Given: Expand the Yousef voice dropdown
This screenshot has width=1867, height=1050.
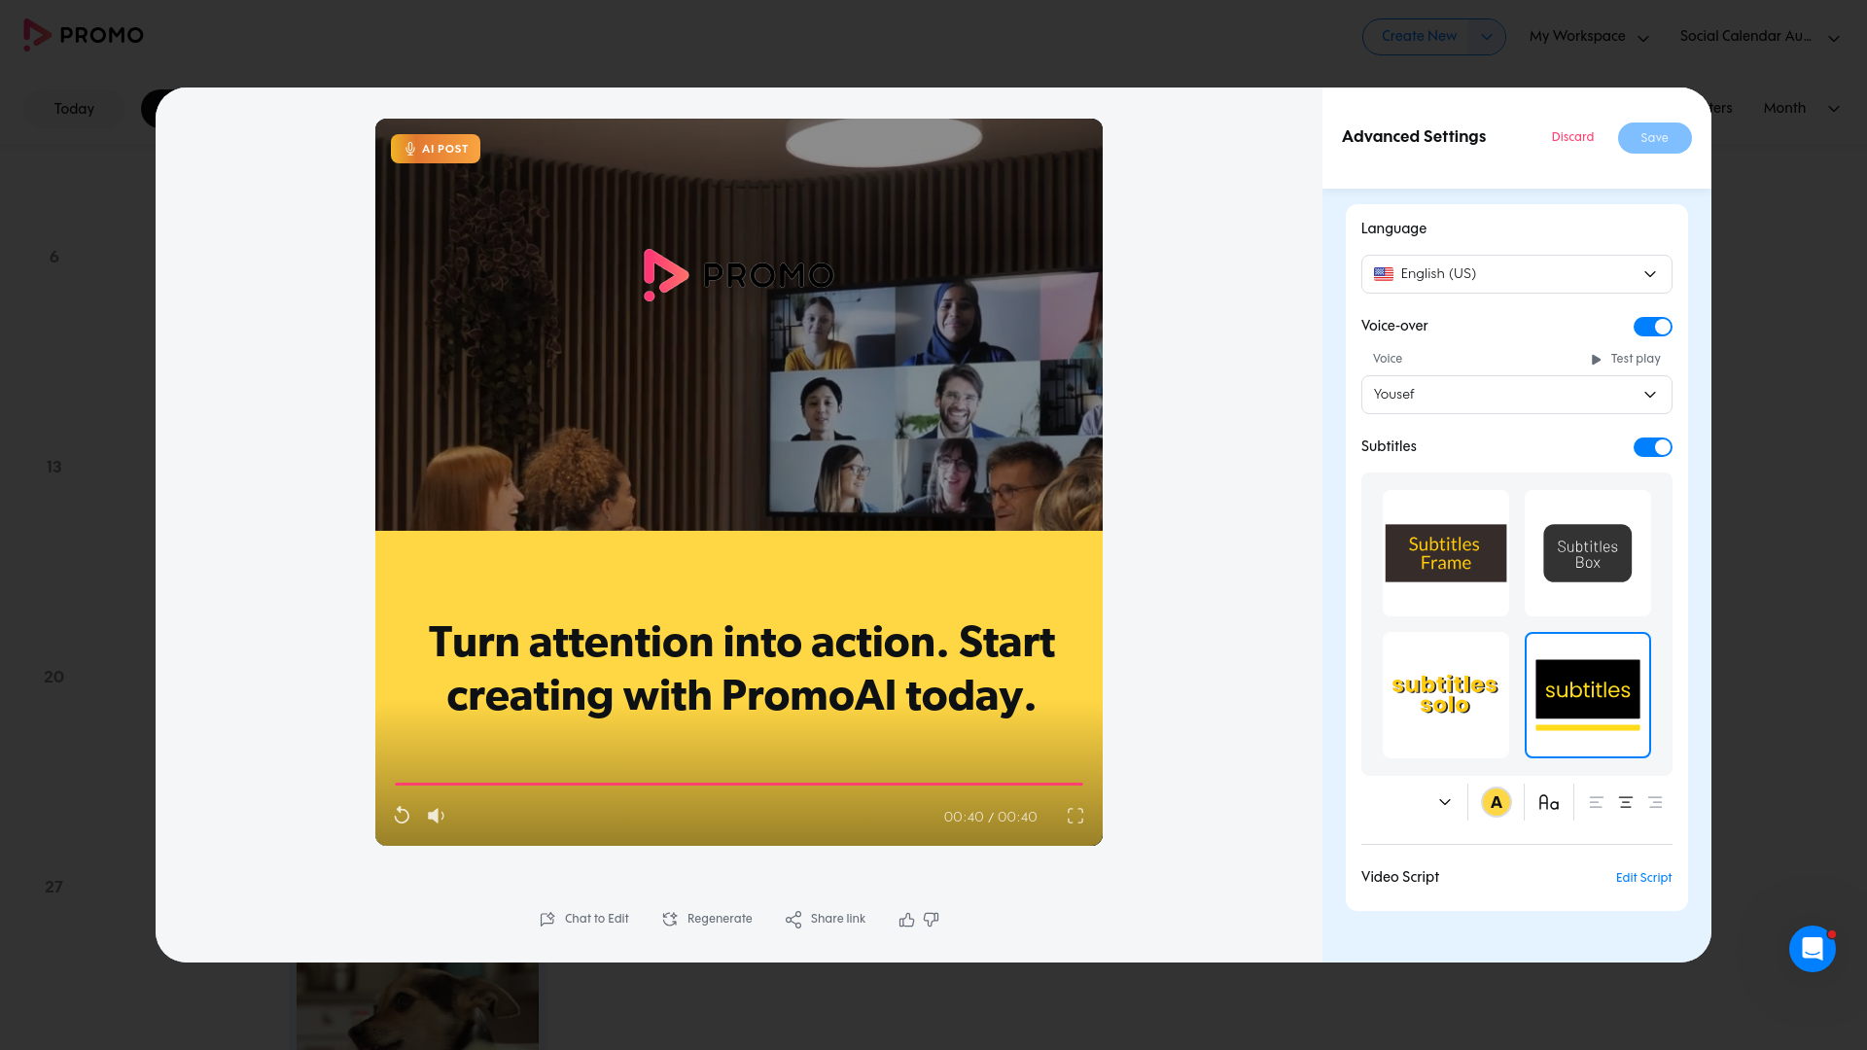Looking at the screenshot, I should pos(1516,395).
